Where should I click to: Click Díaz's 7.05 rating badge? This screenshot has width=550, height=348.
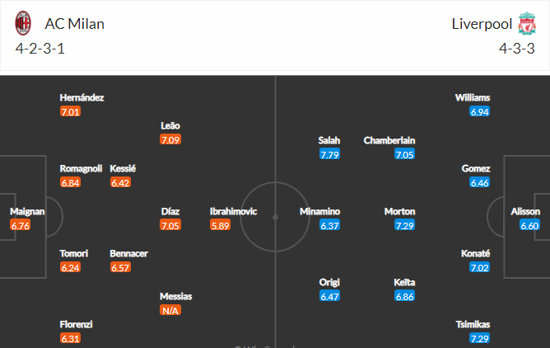tap(170, 225)
